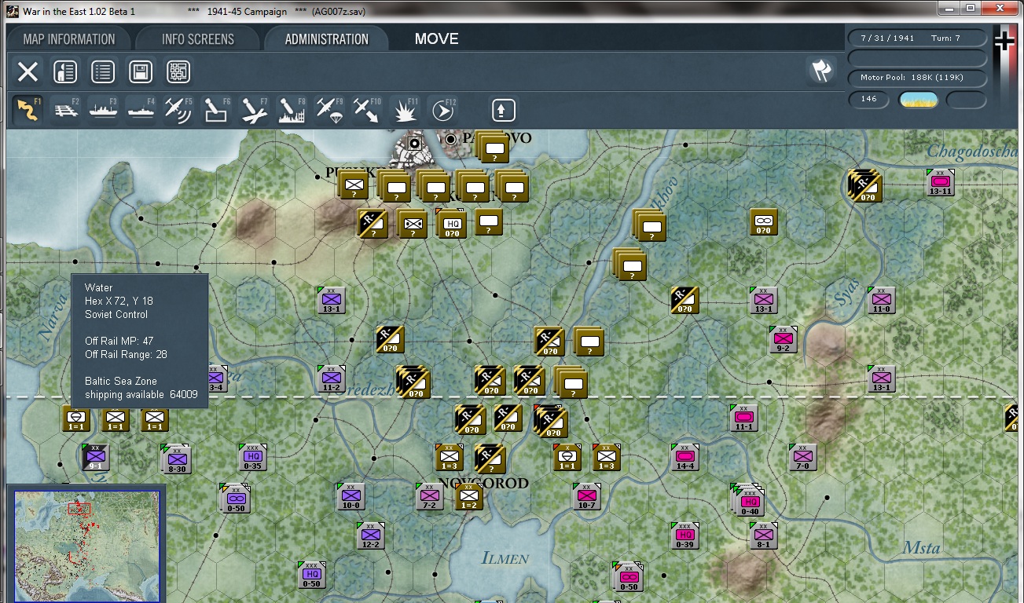The width and height of the screenshot is (1024, 603).
Task: Select the purple infantry unit 11-2
Action: coord(331,378)
